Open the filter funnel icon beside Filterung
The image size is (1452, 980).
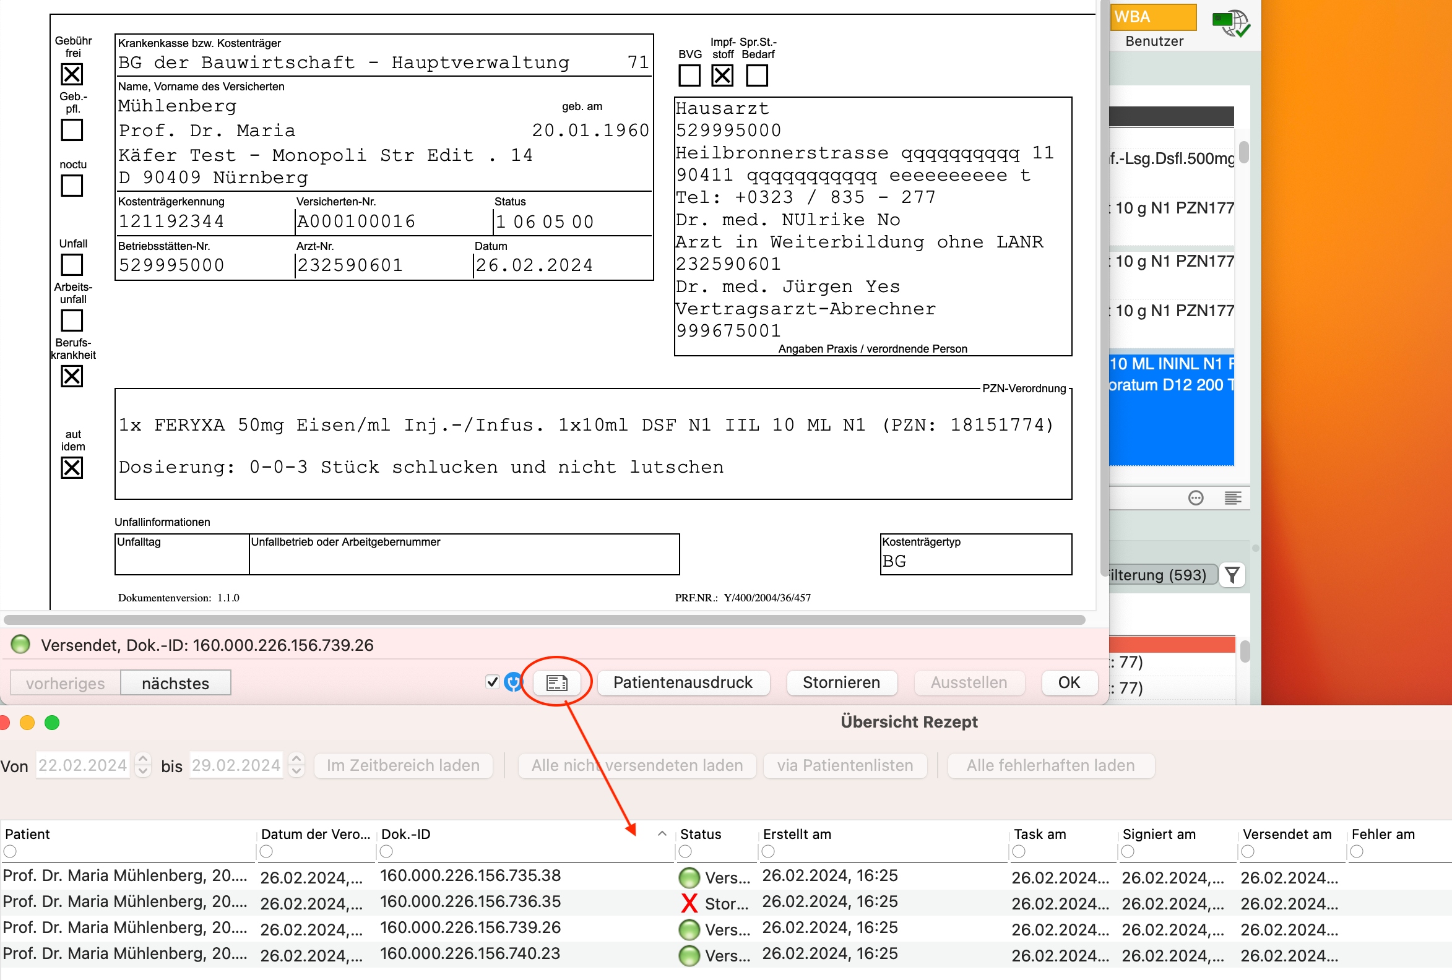pos(1232,575)
